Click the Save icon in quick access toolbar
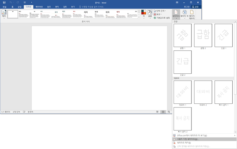This screenshot has height=149, width=237. click(x=4, y=2)
